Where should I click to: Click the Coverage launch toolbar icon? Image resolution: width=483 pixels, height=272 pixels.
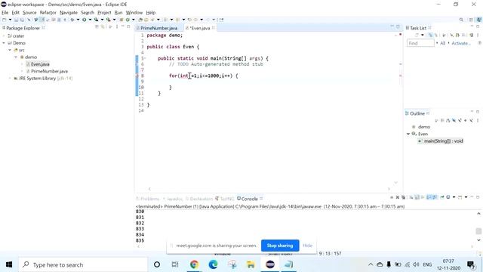(x=96, y=20)
